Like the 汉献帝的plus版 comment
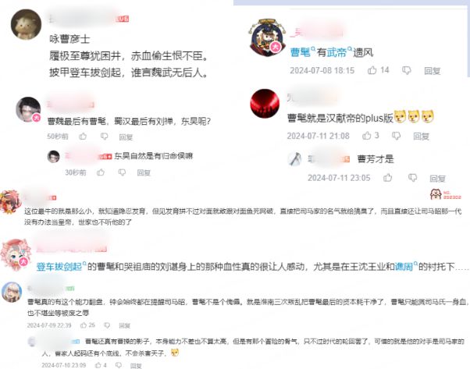 pos(367,136)
